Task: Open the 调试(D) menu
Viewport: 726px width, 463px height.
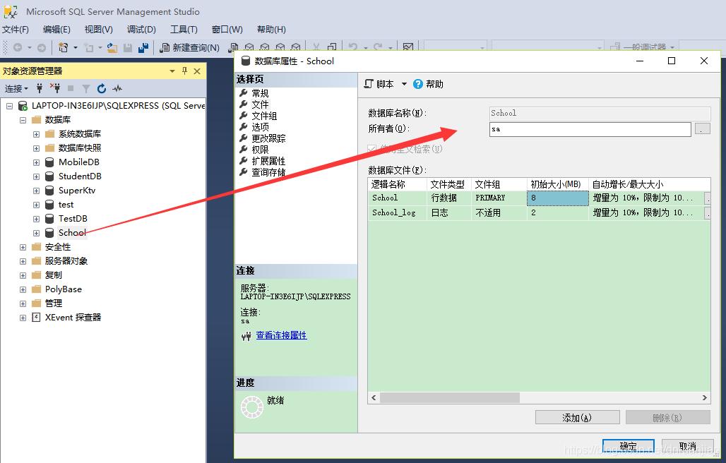Action: (x=140, y=29)
